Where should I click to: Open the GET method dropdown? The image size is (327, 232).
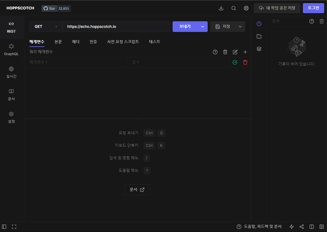click(x=46, y=27)
